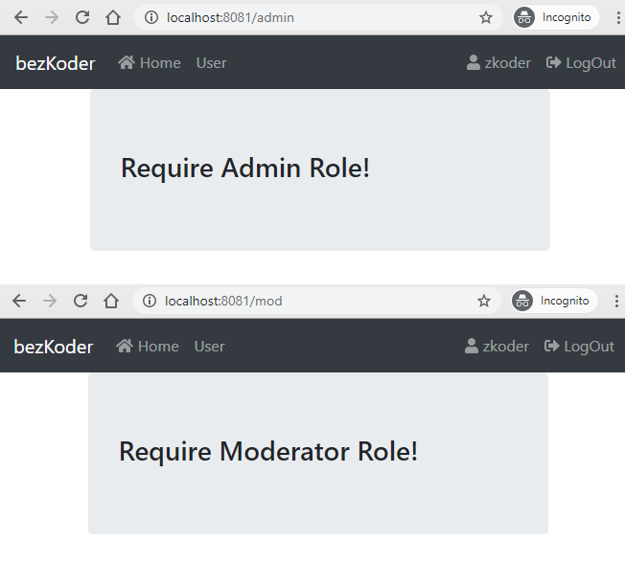Reload the localhost:8081/mod page
This screenshot has height=563, width=625.
coord(81,301)
